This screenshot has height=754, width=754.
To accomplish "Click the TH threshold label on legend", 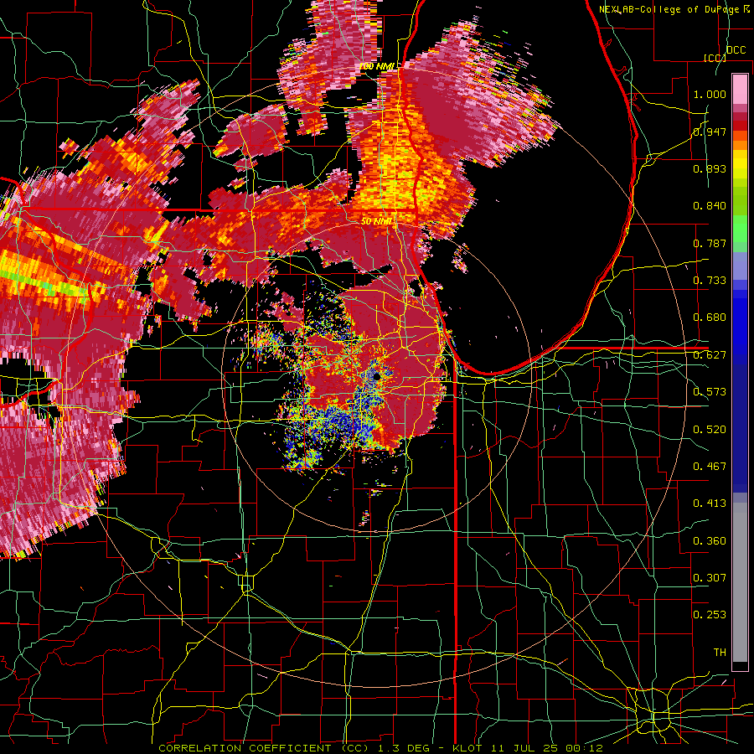I will (x=720, y=653).
